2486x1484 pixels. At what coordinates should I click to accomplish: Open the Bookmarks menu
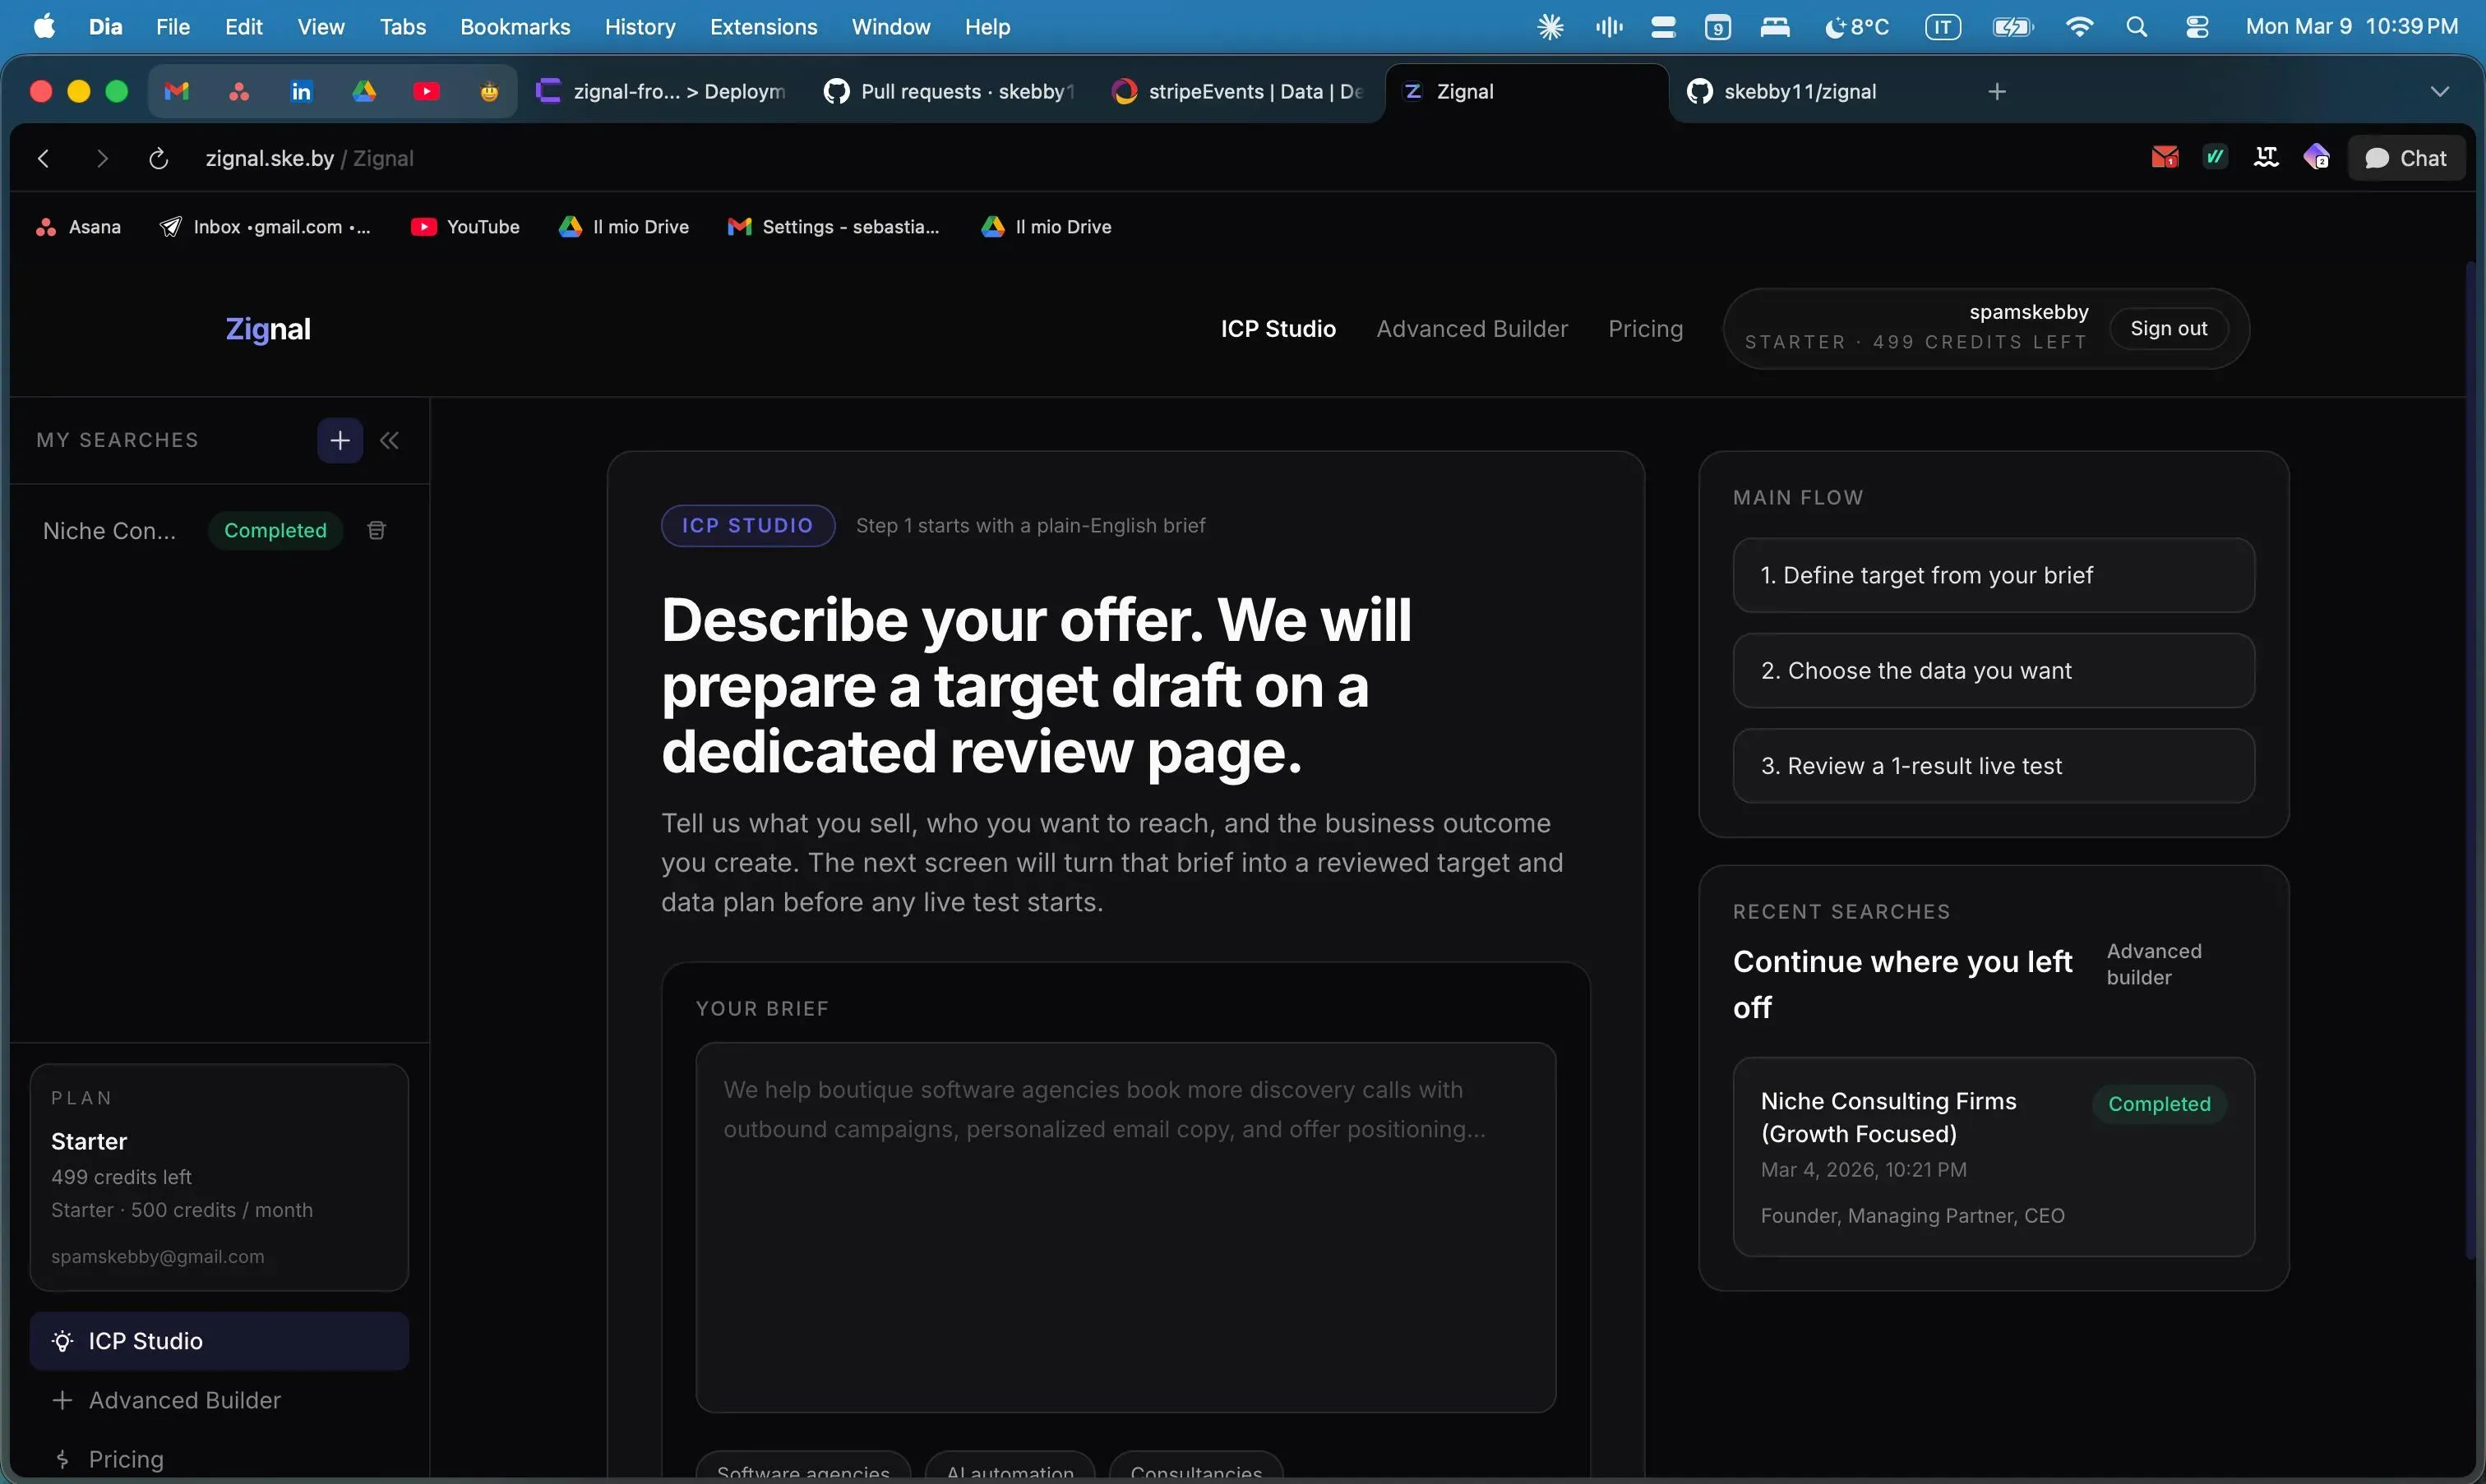tap(514, 27)
